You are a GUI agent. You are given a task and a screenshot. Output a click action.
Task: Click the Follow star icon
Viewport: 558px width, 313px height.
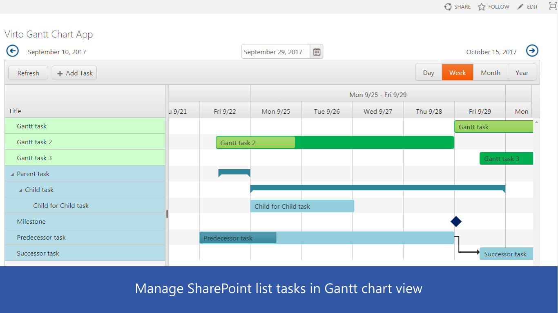[482, 7]
